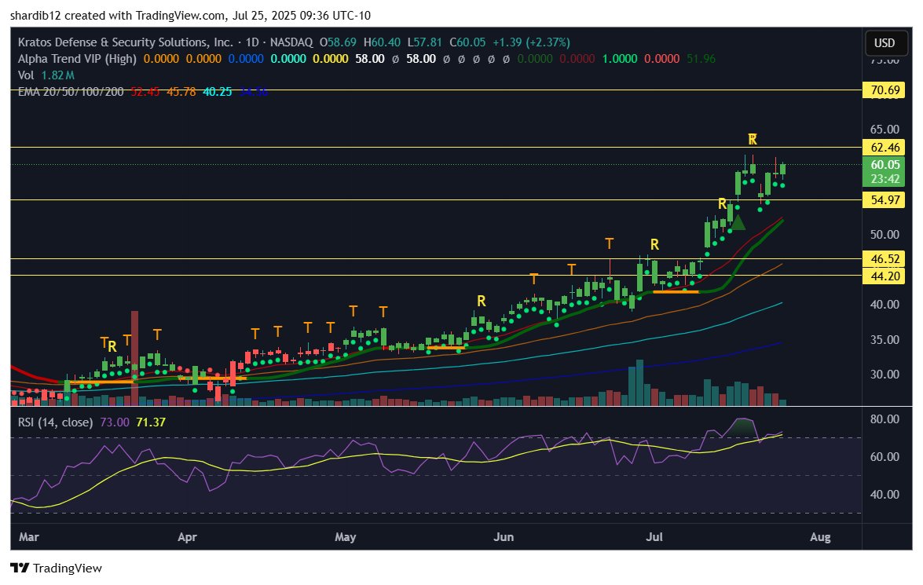Viewport: 923px width, 585px height.
Task: Click the close value C60.05
Action: point(467,42)
